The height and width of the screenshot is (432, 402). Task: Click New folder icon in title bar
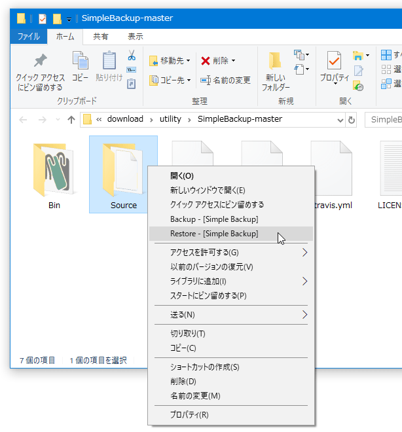pos(57,19)
